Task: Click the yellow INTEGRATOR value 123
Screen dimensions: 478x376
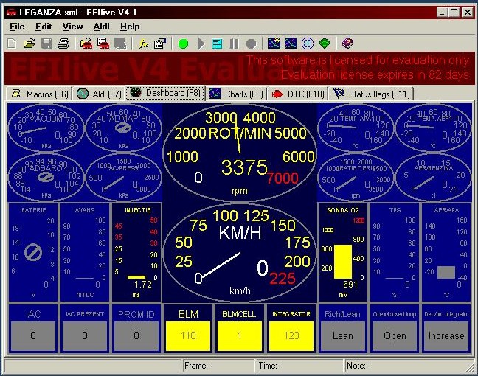Action: [x=291, y=335]
